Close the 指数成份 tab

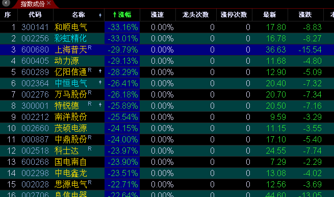click(49, 3)
